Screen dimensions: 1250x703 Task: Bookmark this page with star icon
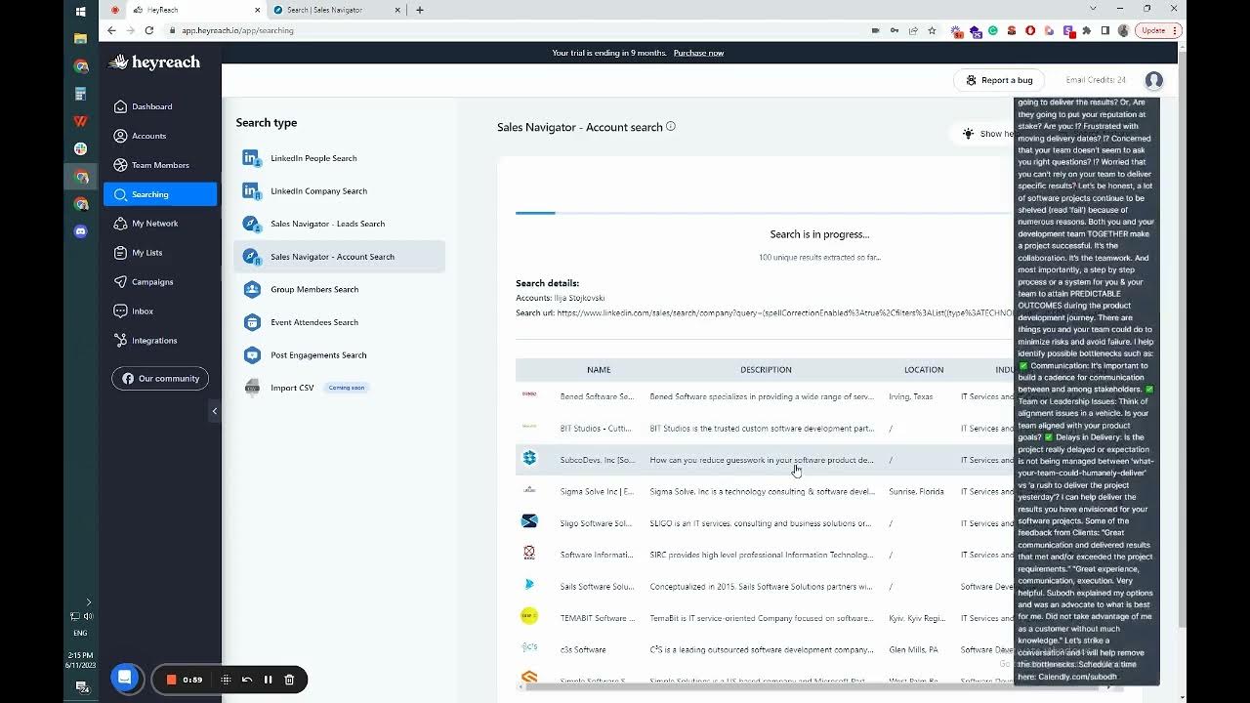point(931,30)
